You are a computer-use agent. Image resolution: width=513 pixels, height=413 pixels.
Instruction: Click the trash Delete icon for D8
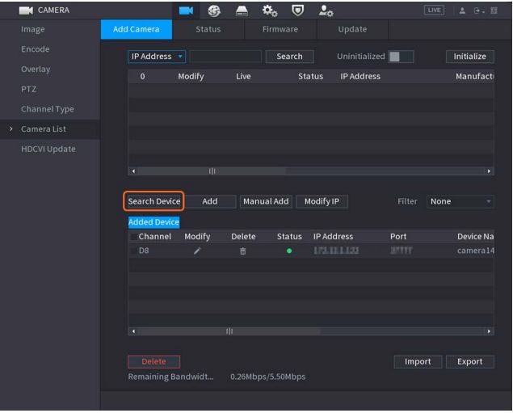click(242, 251)
